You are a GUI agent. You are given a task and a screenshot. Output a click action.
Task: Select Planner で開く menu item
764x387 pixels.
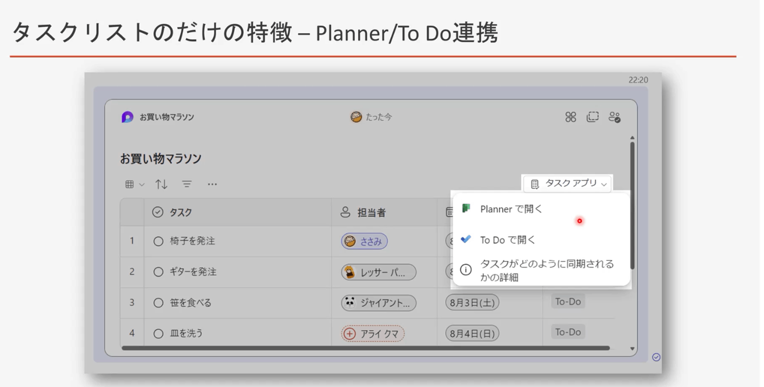[541, 209]
